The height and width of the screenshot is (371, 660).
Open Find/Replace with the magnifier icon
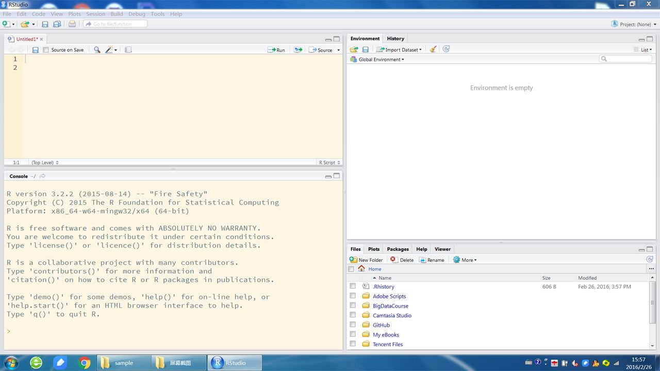click(x=97, y=50)
